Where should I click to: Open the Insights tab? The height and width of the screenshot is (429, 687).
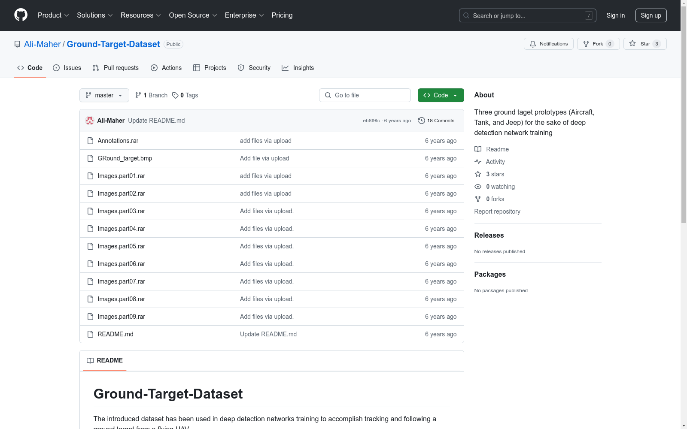298,68
